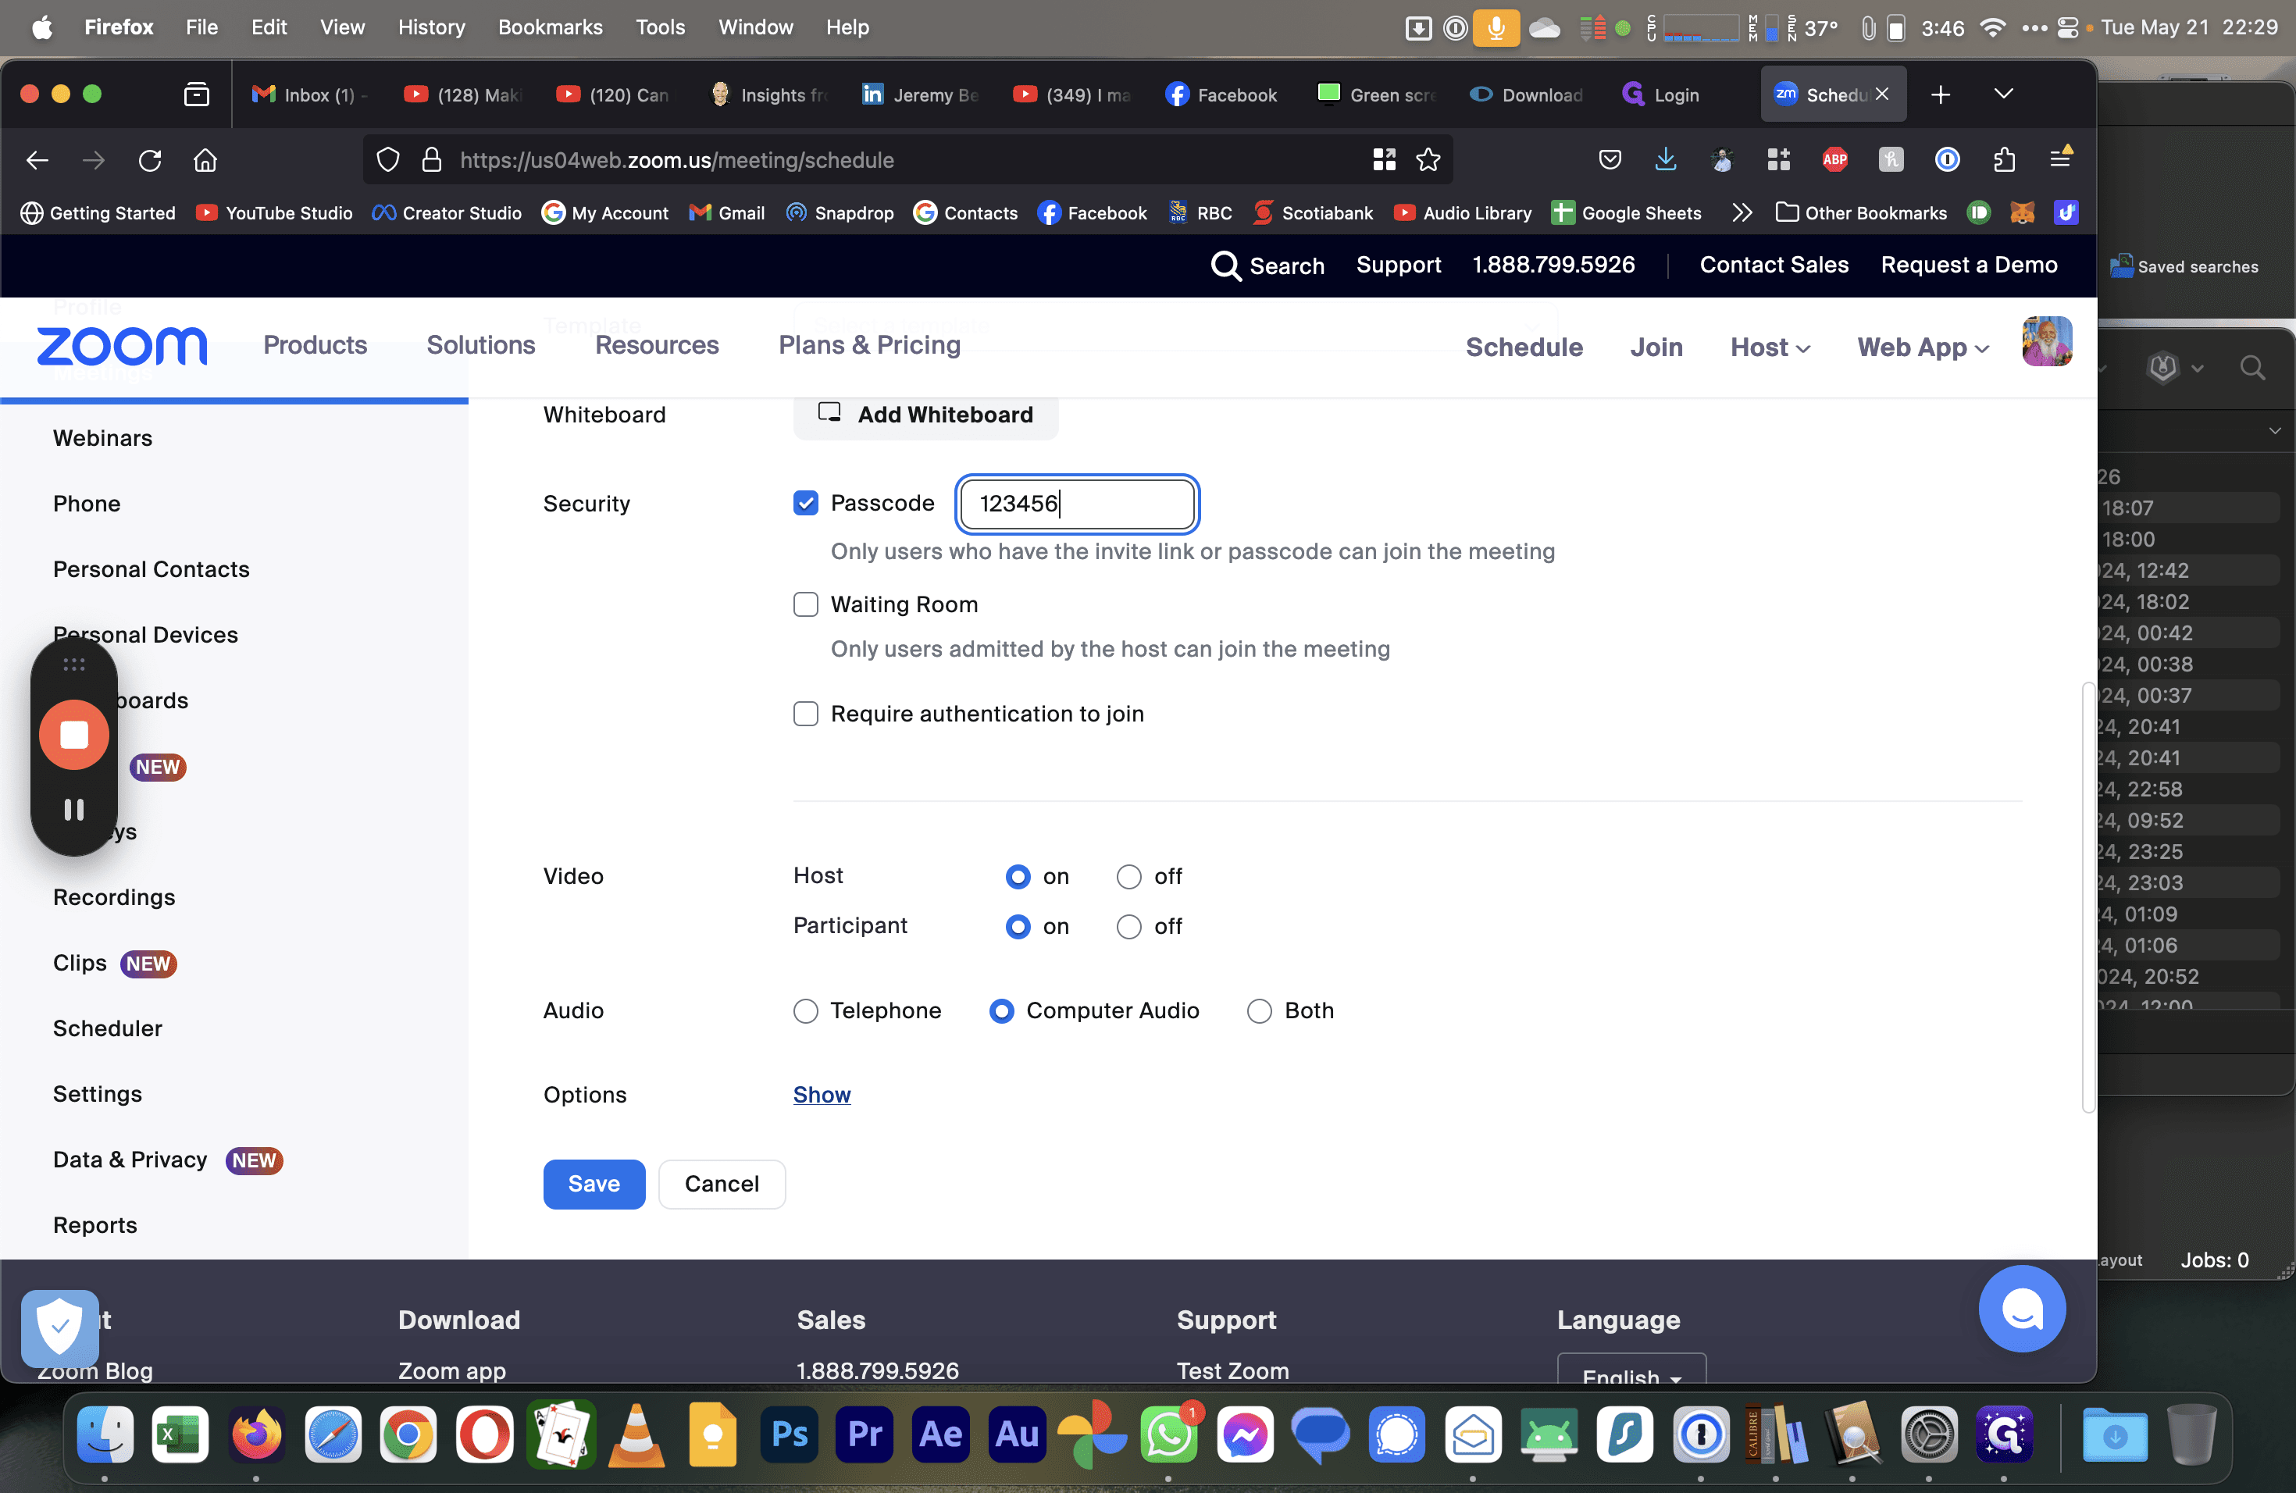Viewport: 2296px width, 1493px height.
Task: Expand the Web App dropdown
Action: point(1923,347)
